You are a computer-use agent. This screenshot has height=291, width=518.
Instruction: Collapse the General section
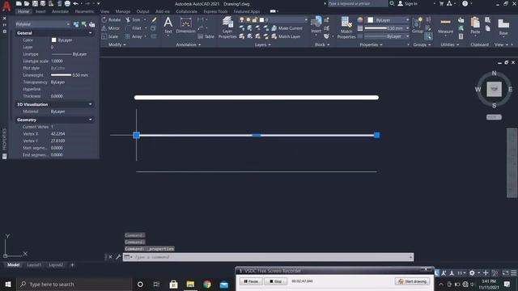(90, 33)
